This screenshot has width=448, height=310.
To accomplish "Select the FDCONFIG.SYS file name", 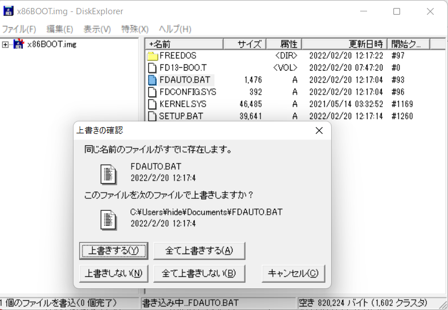I will 188,92.
